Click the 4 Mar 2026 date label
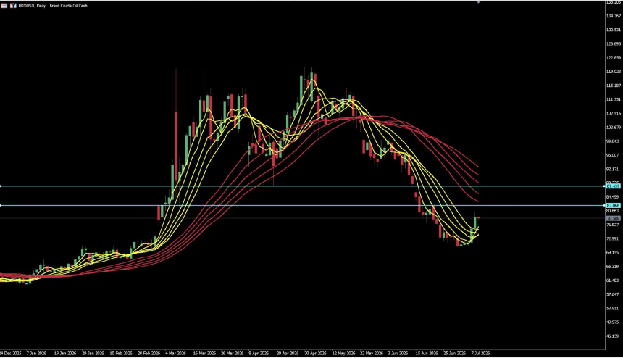Image resolution: width=623 pixels, height=358 pixels. pyautogui.click(x=175, y=353)
